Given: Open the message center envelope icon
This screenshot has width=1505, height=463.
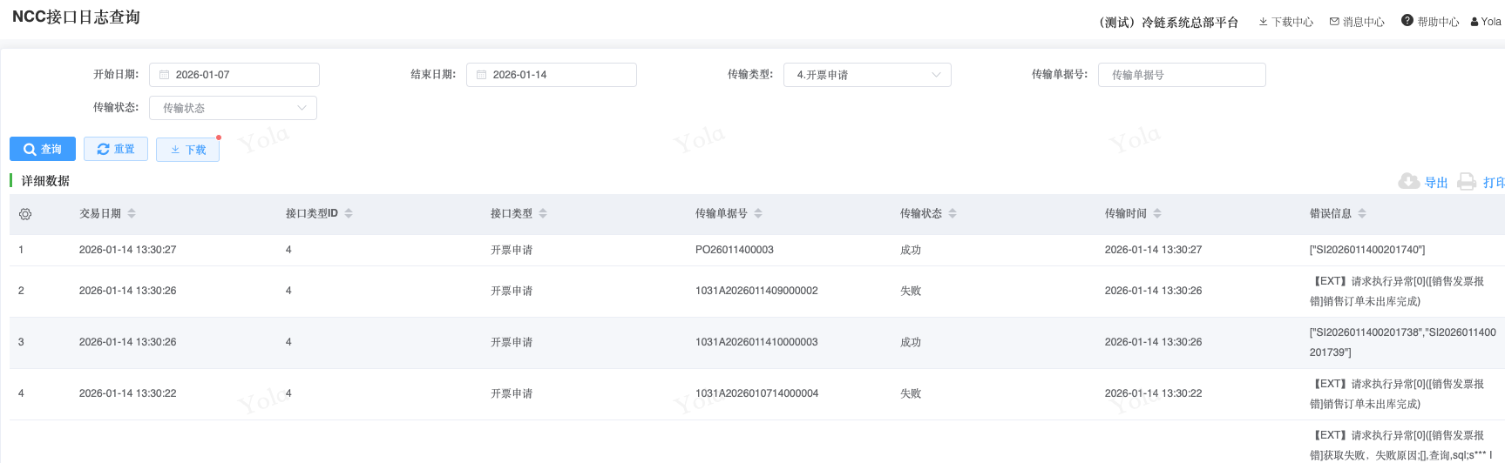Looking at the screenshot, I should pyautogui.click(x=1334, y=22).
